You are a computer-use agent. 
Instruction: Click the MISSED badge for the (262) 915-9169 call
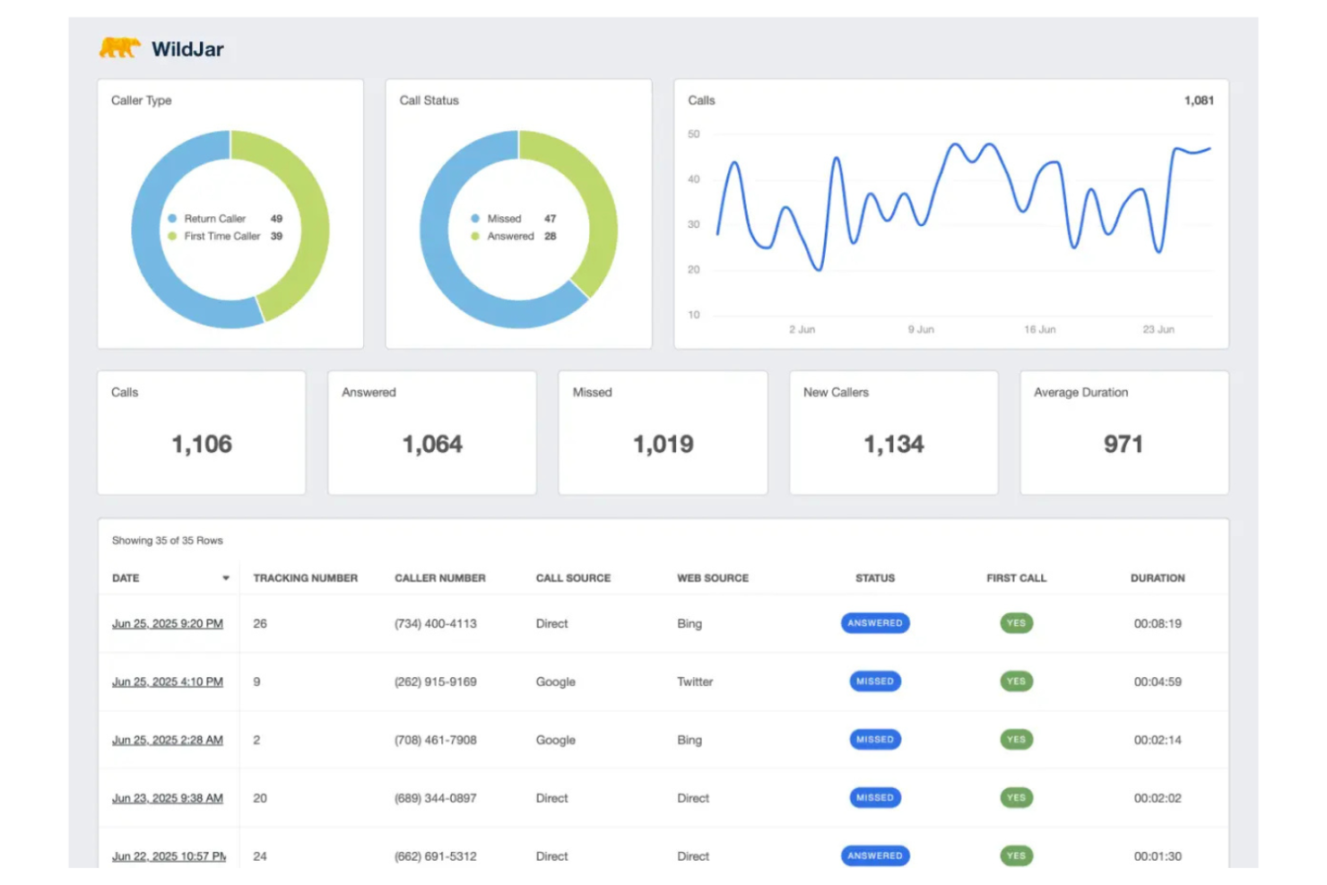(x=874, y=681)
